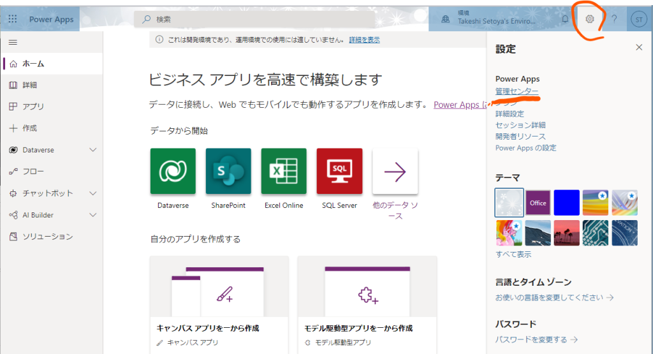Click the info icon in the banner
Screen dimensions: 653x354
[159, 40]
